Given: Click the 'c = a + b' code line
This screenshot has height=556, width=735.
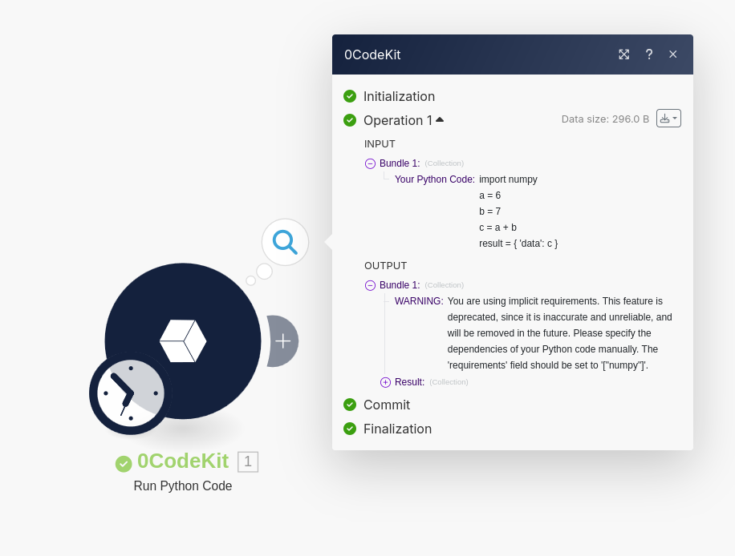Looking at the screenshot, I should [x=497, y=228].
